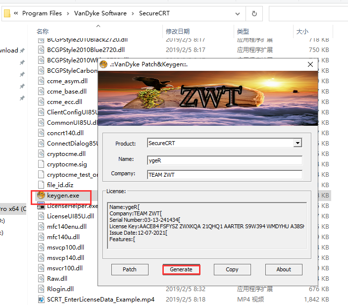Click the file_id.diz document icon
Screen dimensions: 348x305
(41, 185)
